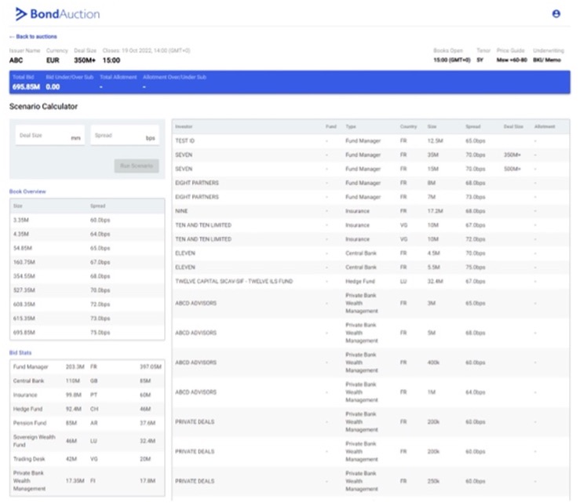Click the Bid Under/Over Sub 0.00 value
Screen dimensions: 580x503
[x=53, y=87]
